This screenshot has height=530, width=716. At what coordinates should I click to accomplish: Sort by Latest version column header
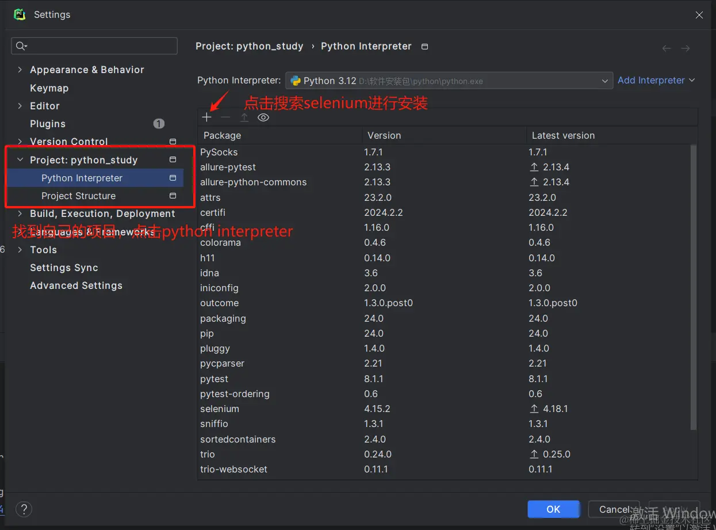(x=611, y=135)
